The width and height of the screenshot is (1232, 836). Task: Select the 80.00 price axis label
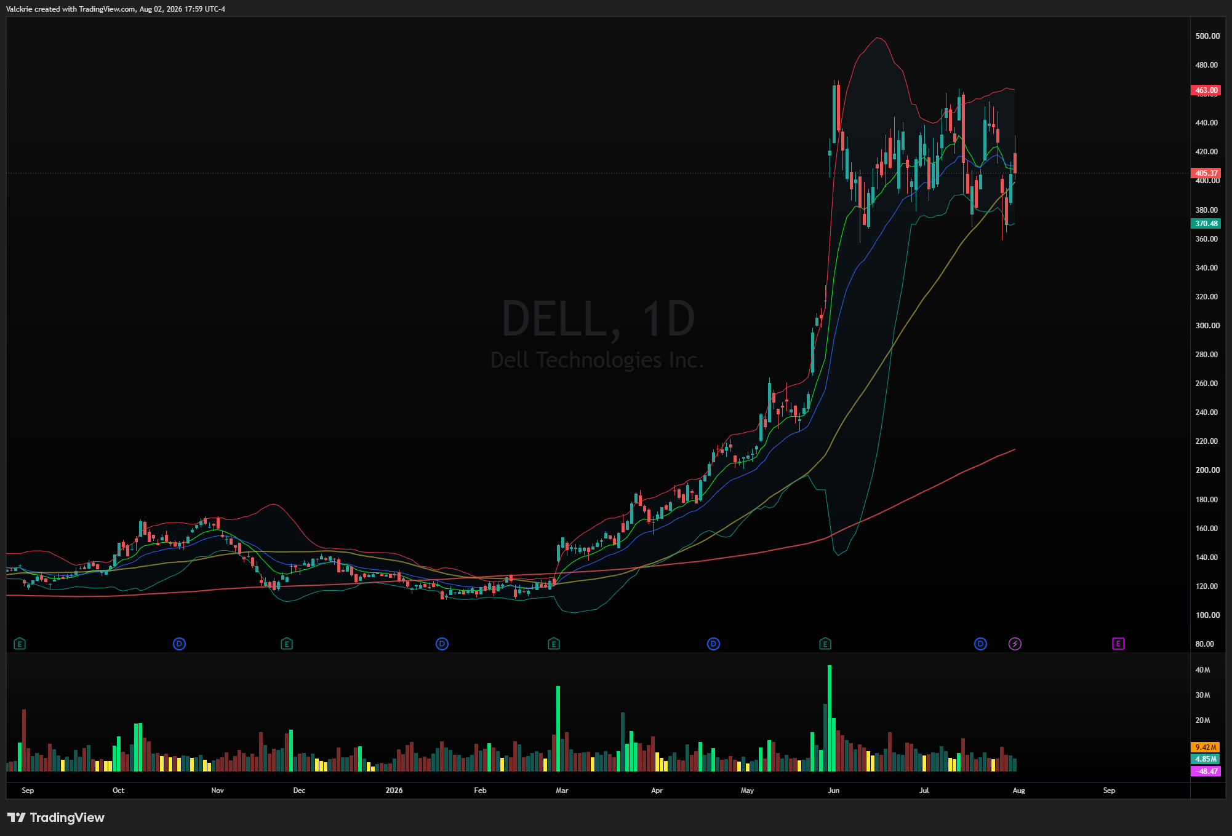click(1205, 644)
